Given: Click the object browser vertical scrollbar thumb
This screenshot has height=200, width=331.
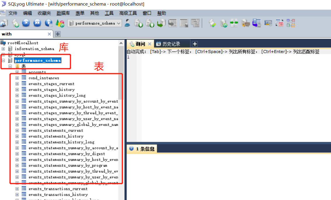Looking at the screenshot, I should pyautogui.click(x=121, y=73).
